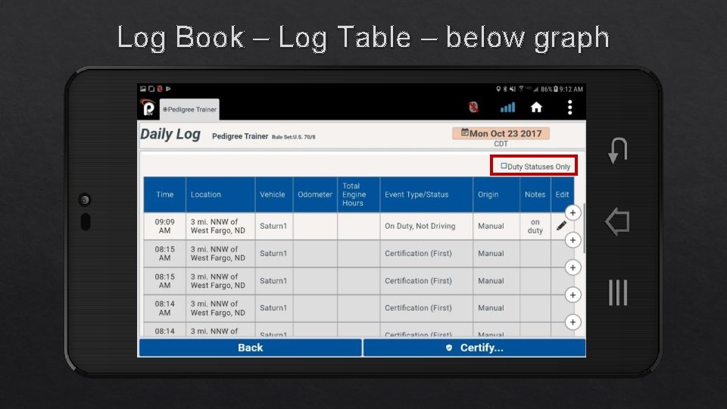
Task: Select the Edit column header
Action: click(562, 195)
